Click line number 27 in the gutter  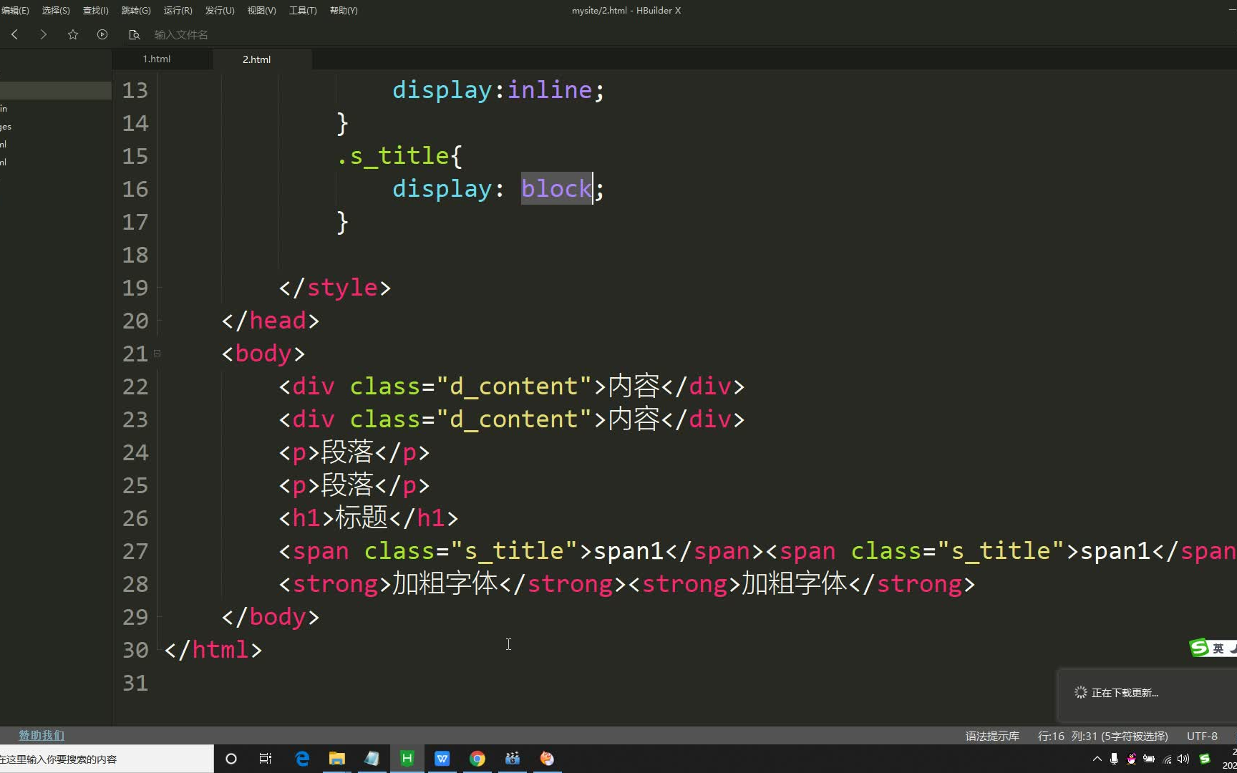(x=135, y=551)
